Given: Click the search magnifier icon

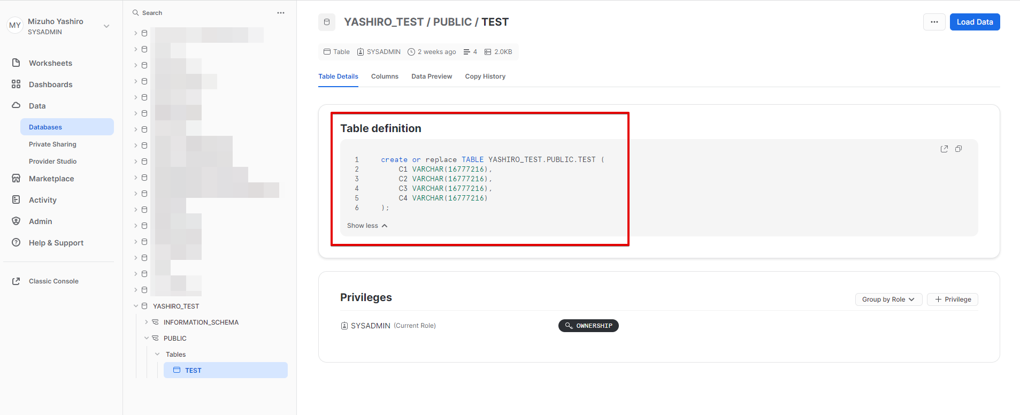Looking at the screenshot, I should coord(135,12).
